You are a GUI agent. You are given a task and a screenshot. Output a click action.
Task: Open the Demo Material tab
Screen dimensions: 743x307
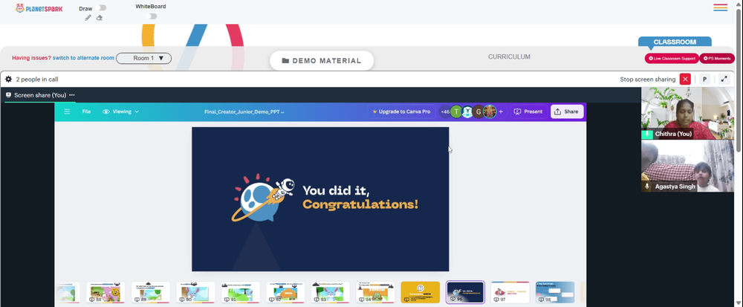tap(322, 61)
